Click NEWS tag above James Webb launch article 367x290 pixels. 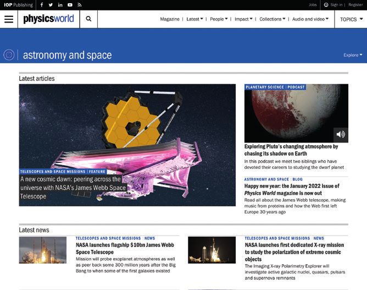pos(149,238)
